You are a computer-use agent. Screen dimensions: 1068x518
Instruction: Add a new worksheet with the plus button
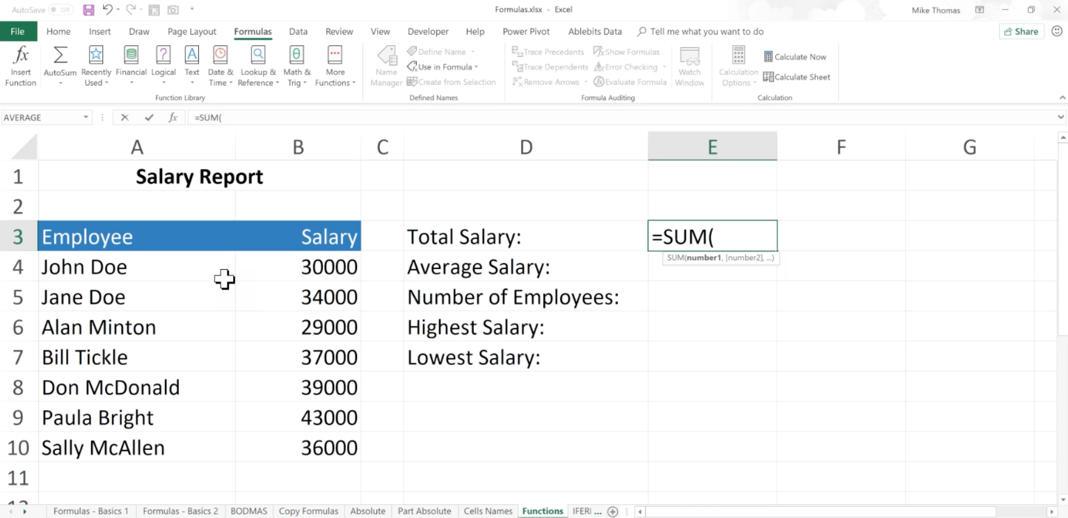613,511
